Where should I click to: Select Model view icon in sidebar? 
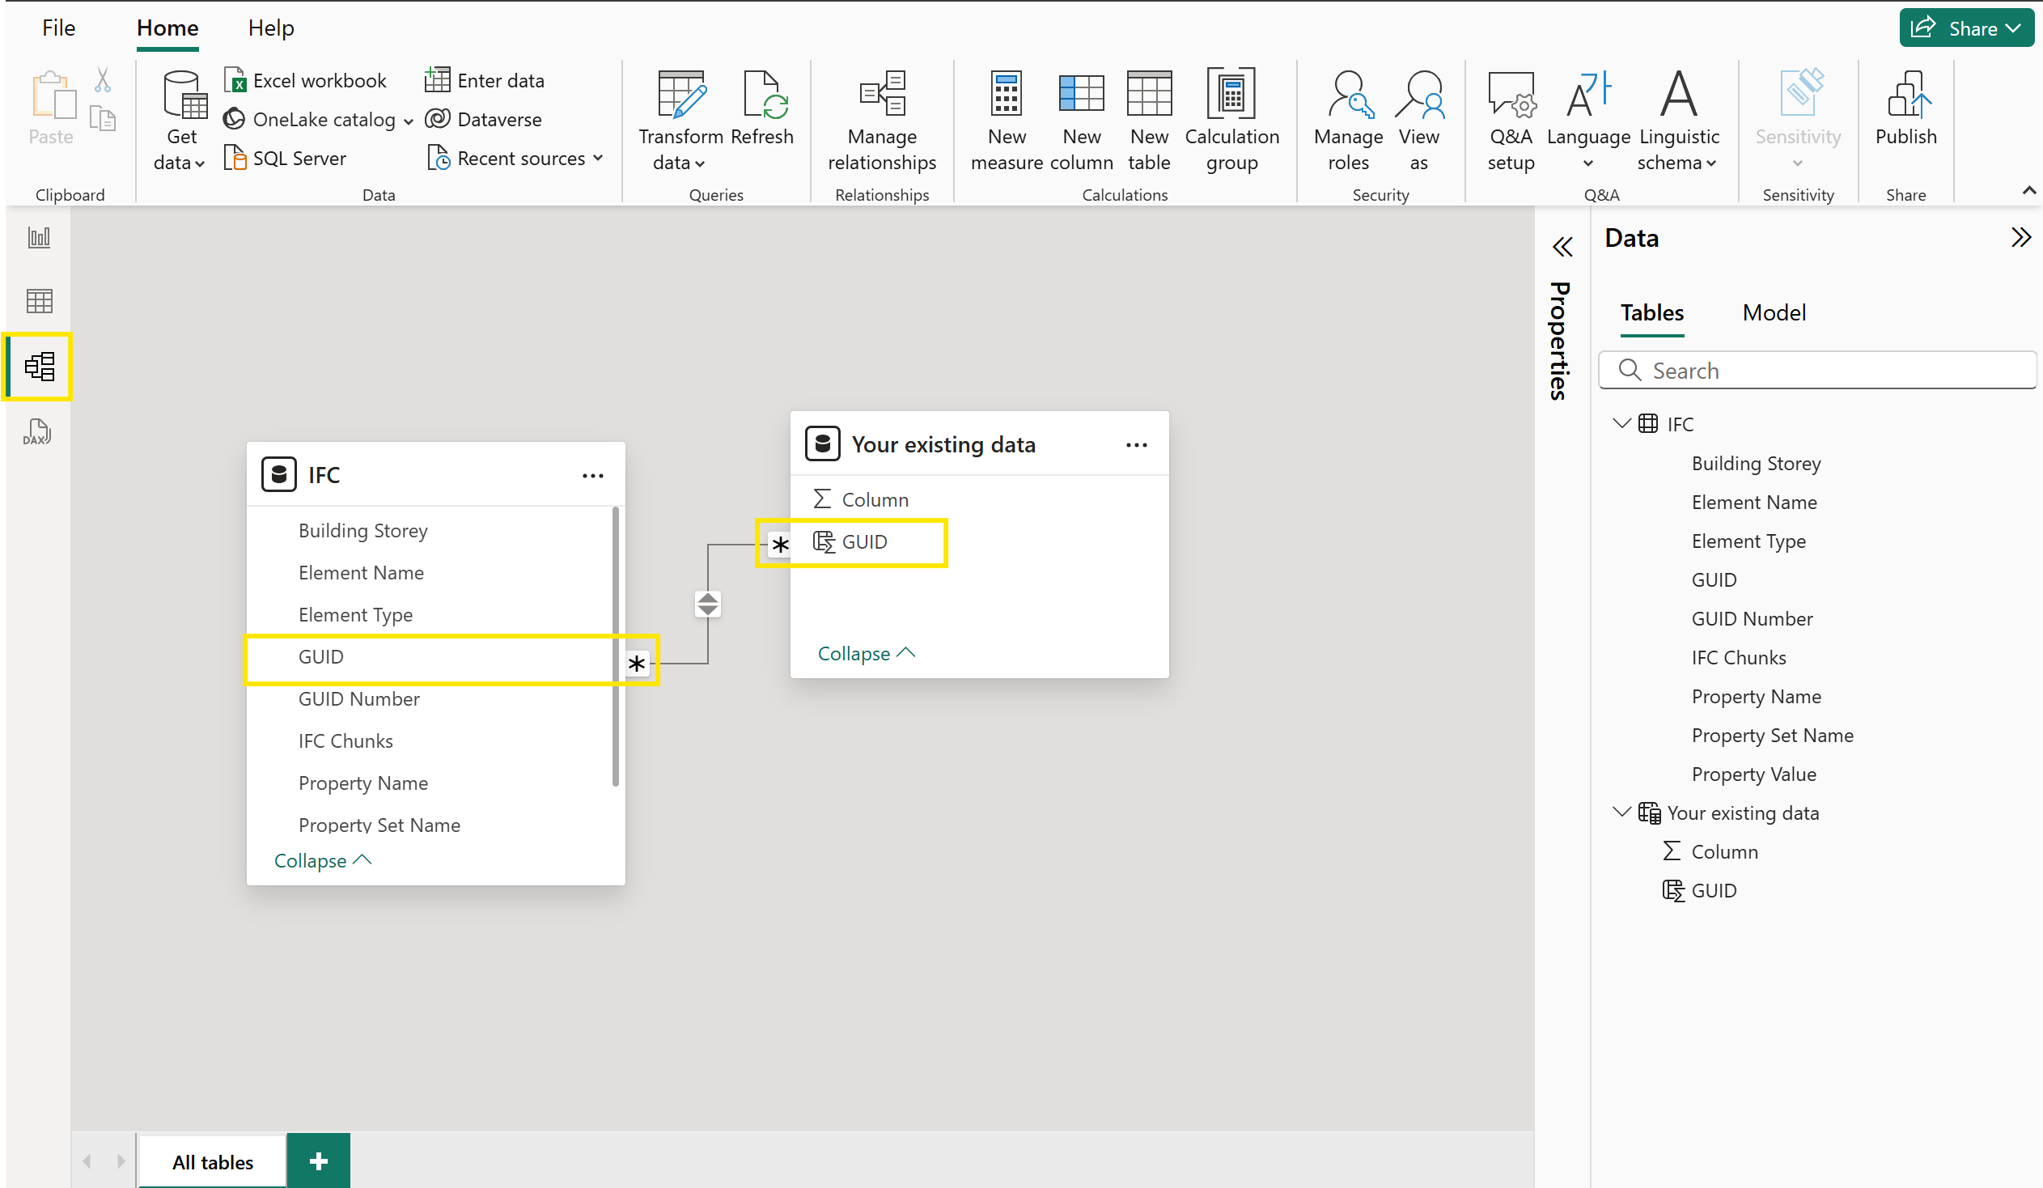point(39,367)
